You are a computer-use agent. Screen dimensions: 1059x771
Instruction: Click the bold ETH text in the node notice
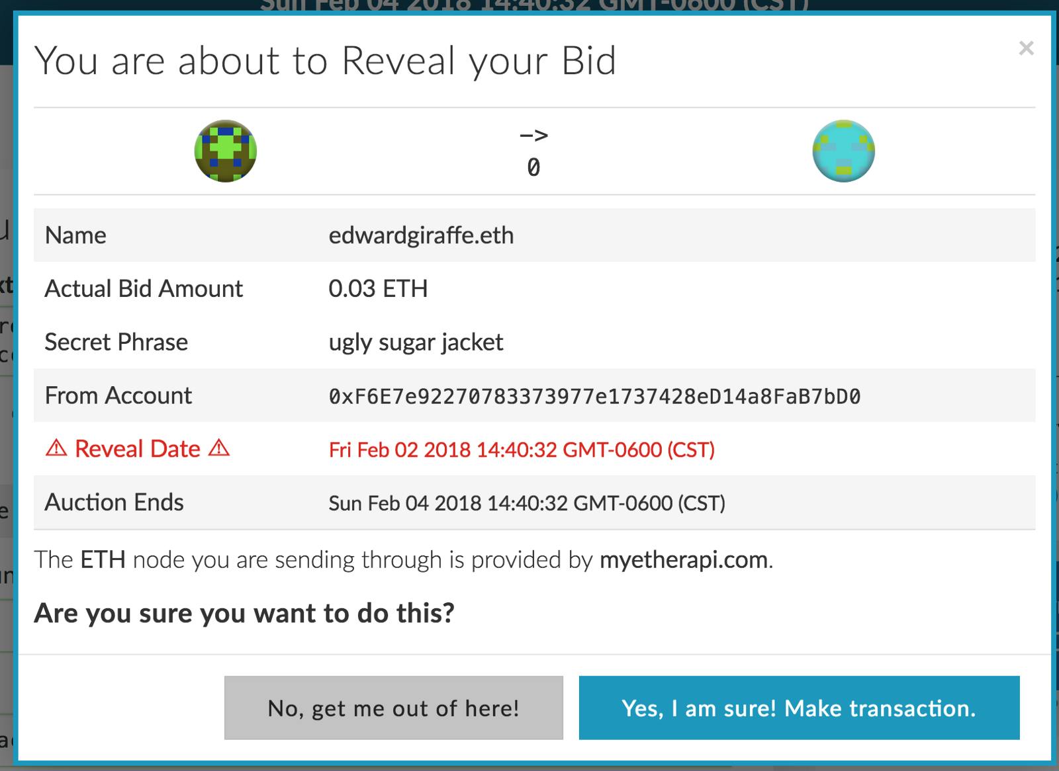pyautogui.click(x=103, y=559)
